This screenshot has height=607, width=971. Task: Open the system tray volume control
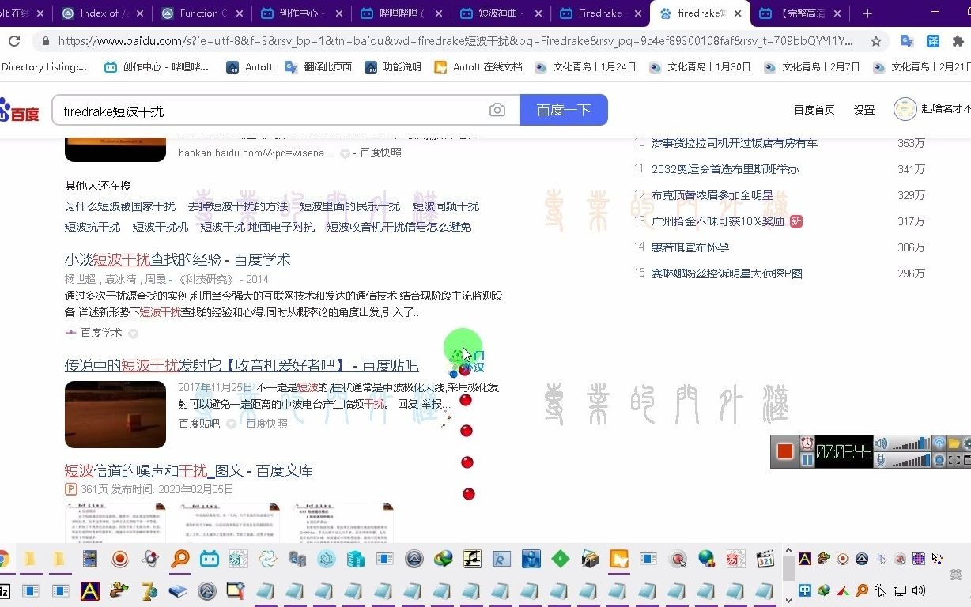click(x=919, y=590)
